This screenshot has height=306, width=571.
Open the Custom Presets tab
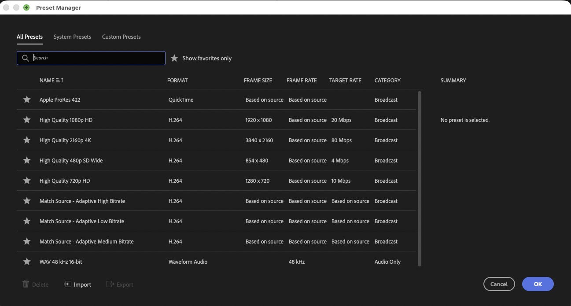[x=122, y=37]
